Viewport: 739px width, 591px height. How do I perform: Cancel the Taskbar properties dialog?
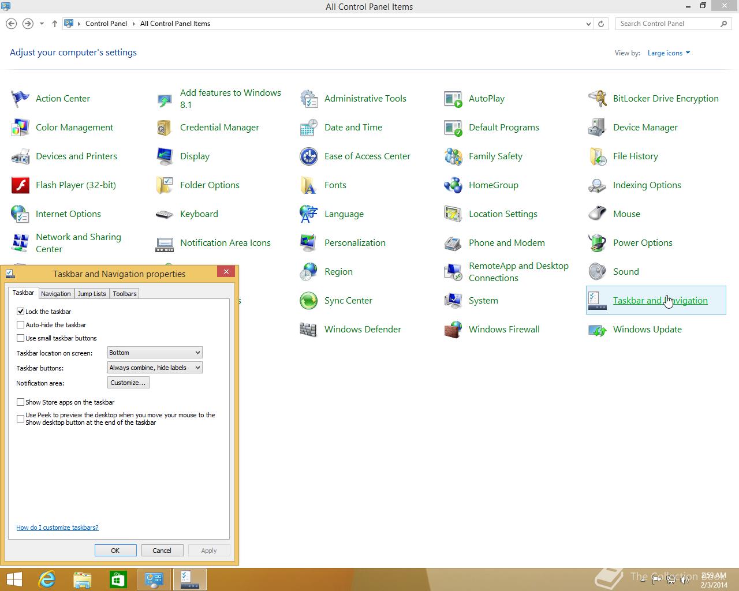(162, 551)
